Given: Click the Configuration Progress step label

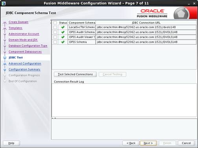Looking at the screenshot, I should [x=24, y=75].
